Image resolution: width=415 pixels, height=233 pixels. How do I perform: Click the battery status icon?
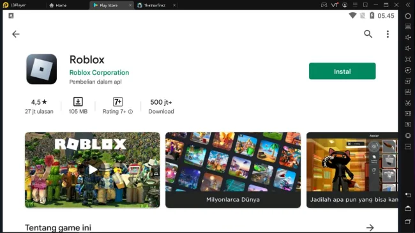coord(372,15)
